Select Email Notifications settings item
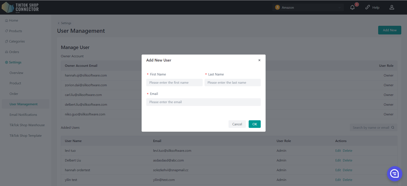Screen dimensions: 407x186 23,115
